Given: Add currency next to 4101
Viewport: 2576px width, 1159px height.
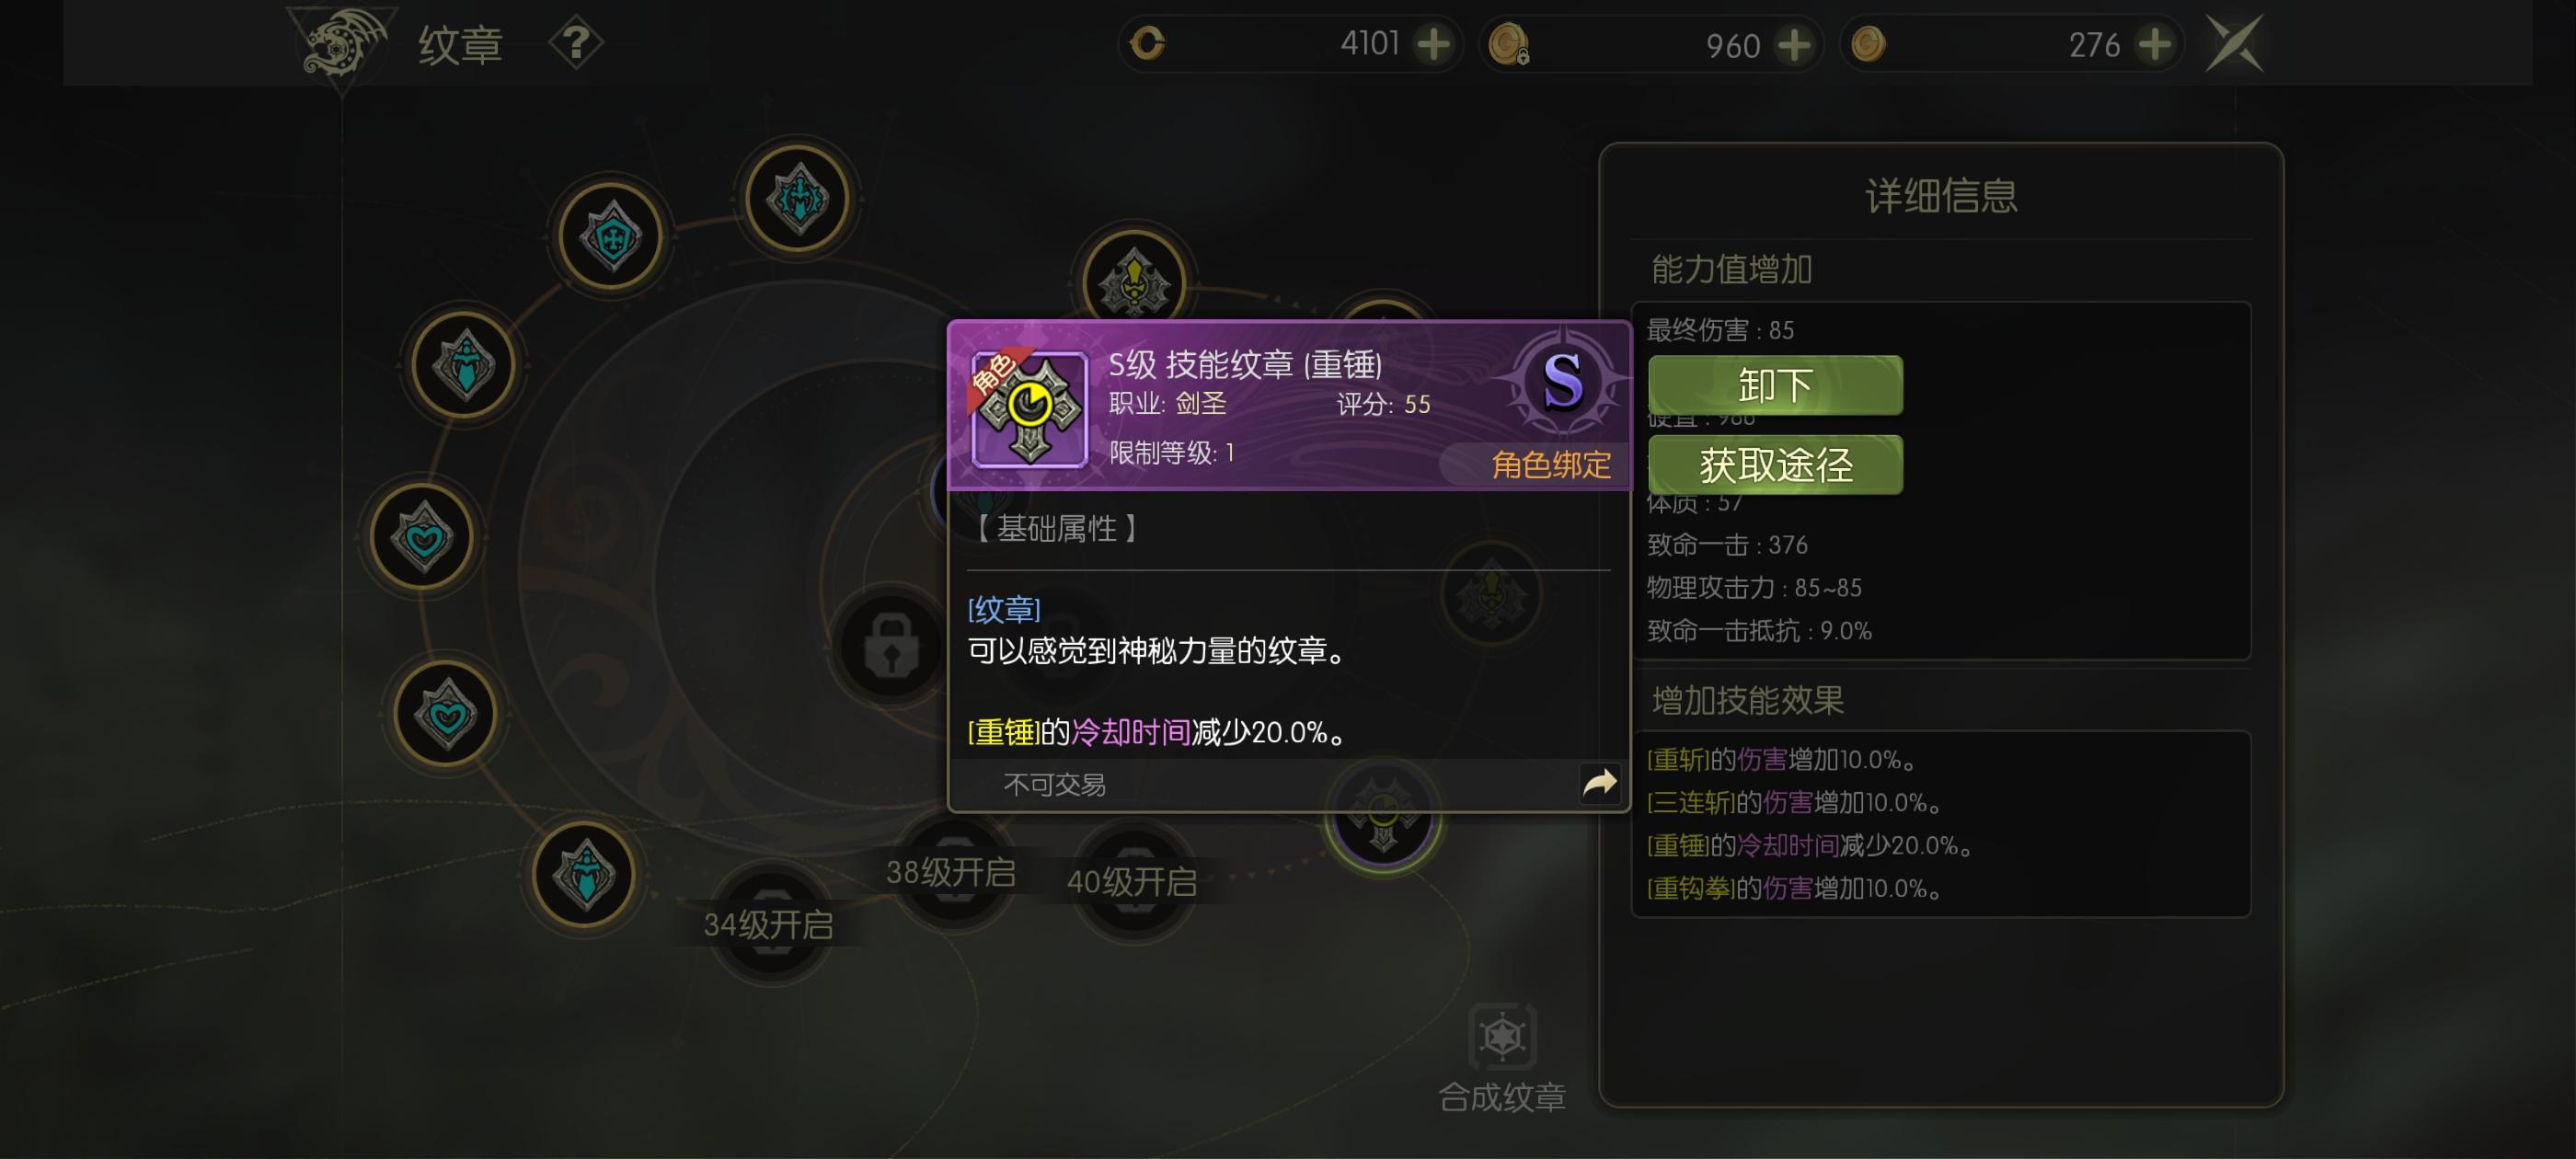Looking at the screenshot, I should pos(1434,44).
